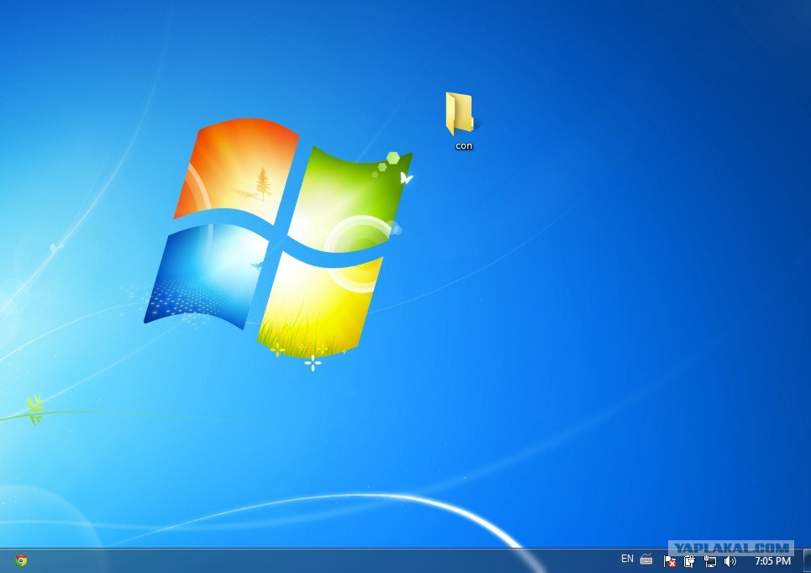Click the volume speaker icon
Image resolution: width=811 pixels, height=573 pixels.
[x=729, y=561]
